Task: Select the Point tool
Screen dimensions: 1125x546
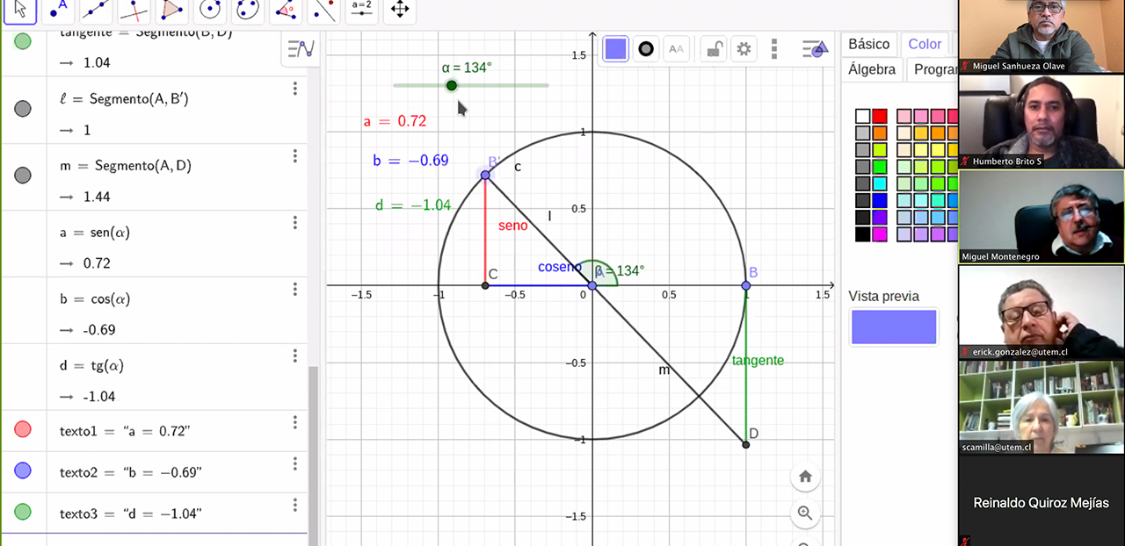Action: (x=57, y=10)
